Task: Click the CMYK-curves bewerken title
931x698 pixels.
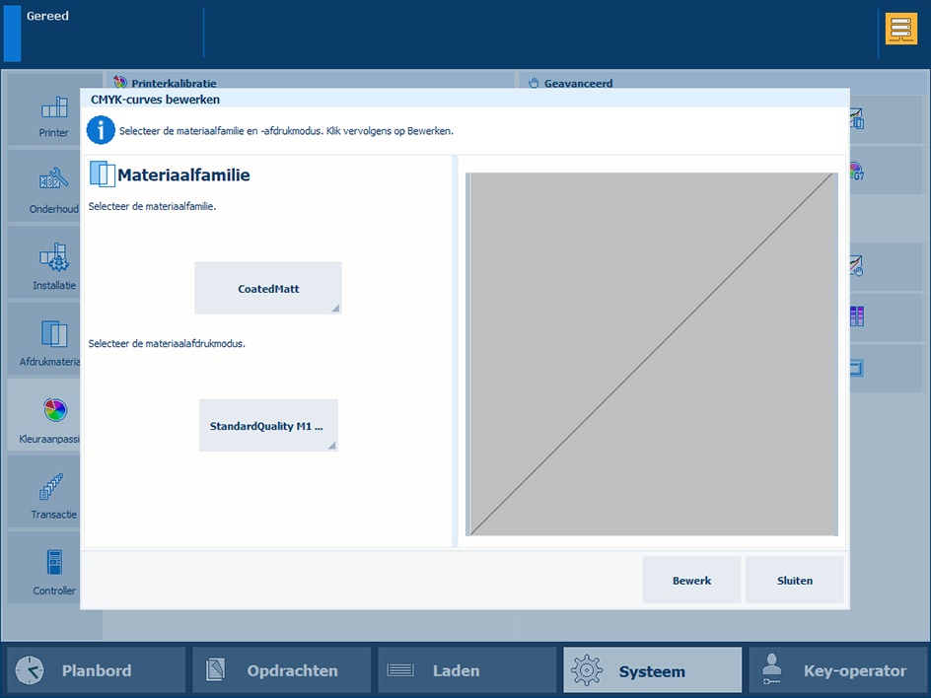Action: coord(155,100)
